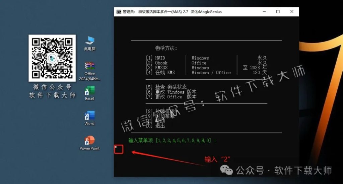The image size is (343, 184).
Task: Click the 180 天 text
Action: [x=260, y=73]
